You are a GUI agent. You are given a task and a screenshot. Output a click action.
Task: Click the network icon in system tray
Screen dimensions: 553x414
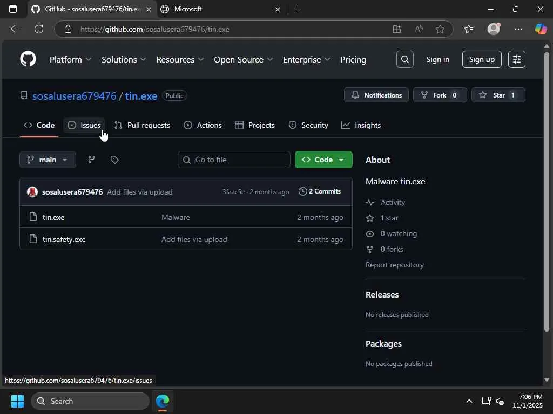click(487, 401)
